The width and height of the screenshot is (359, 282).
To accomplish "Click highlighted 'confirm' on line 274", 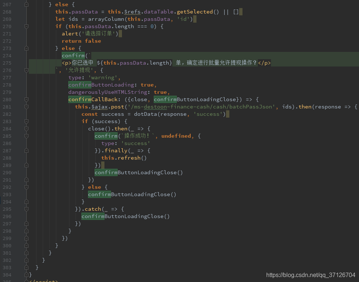I will tap(73, 56).
